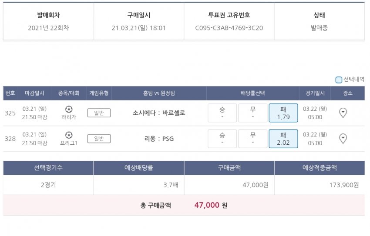Select 무 for 리옹 vs PSG
The height and width of the screenshot is (236, 370).
pyautogui.click(x=253, y=139)
